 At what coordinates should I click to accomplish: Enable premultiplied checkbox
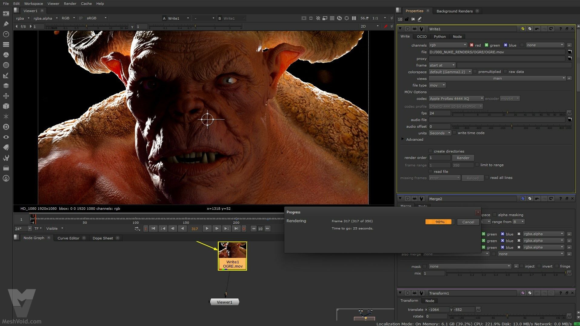[475, 72]
